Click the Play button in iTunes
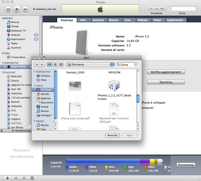 coord(17,8)
